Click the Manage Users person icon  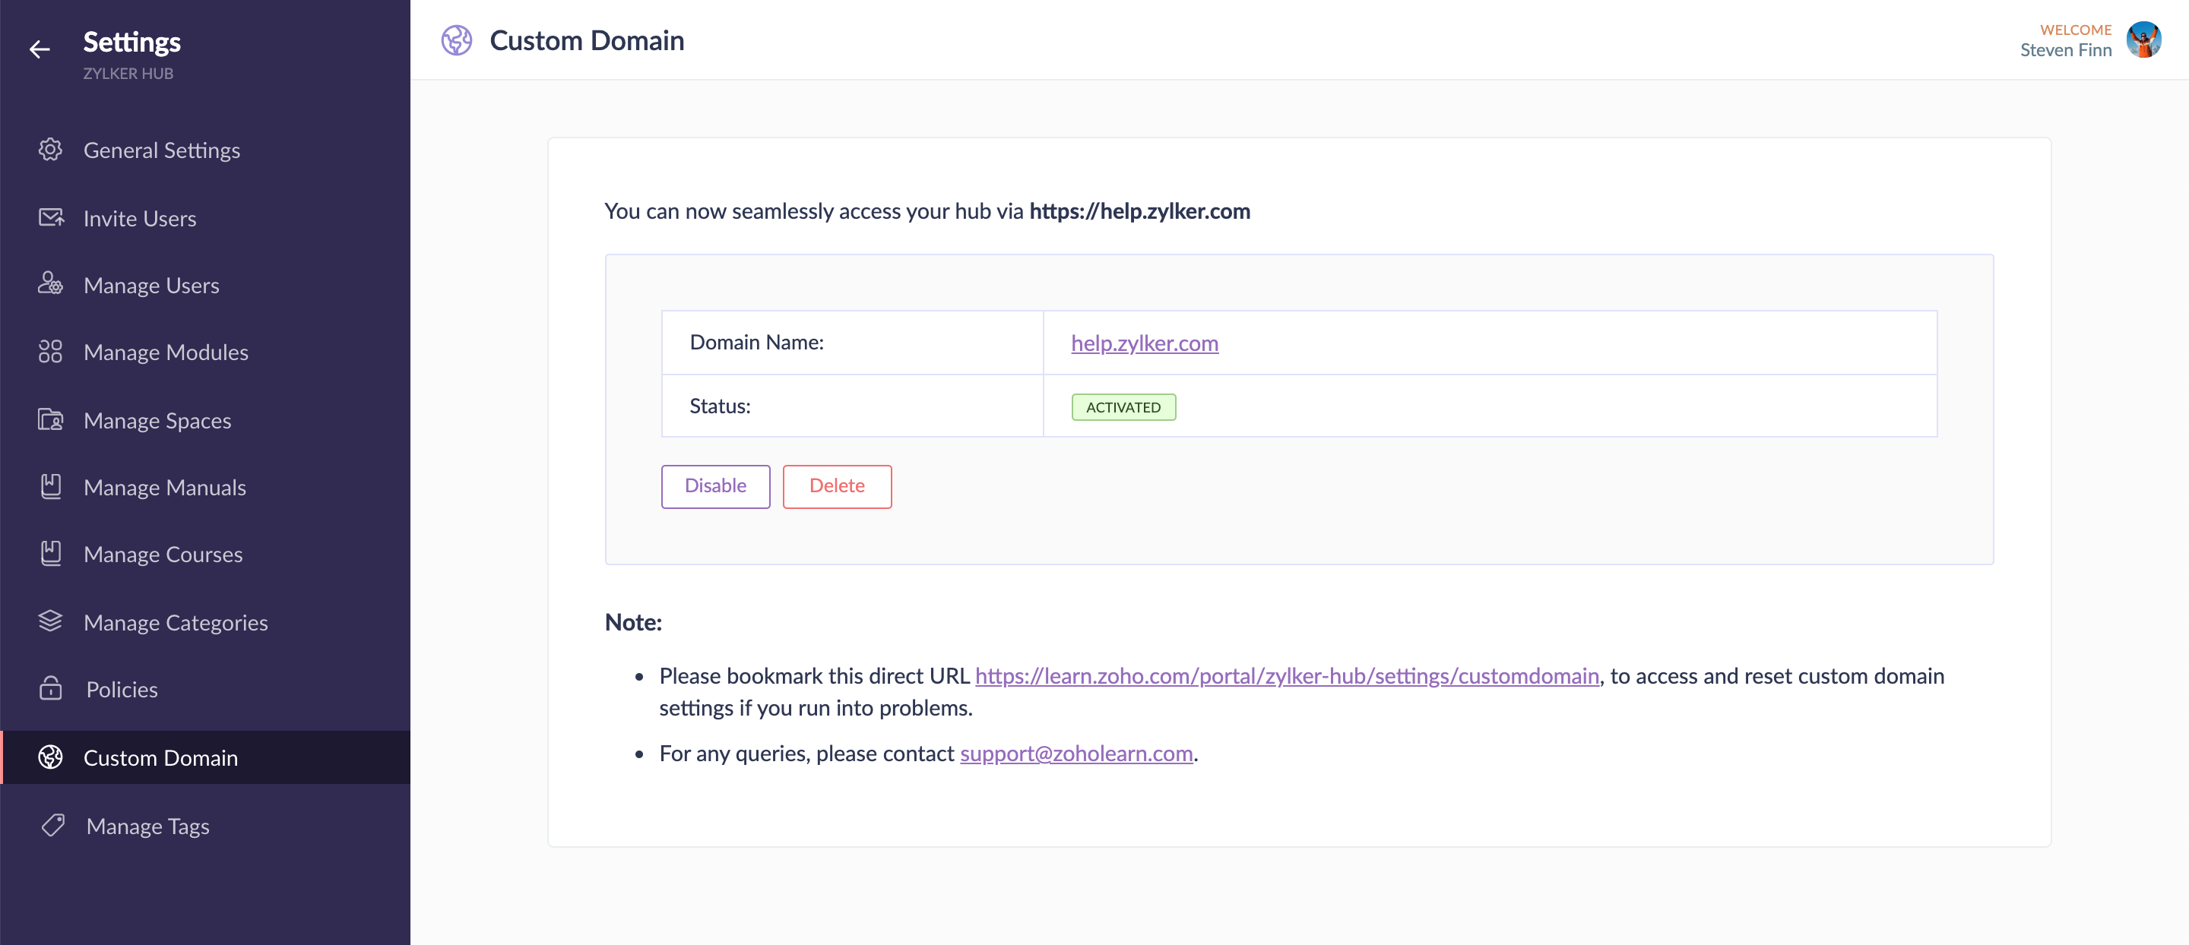click(50, 284)
